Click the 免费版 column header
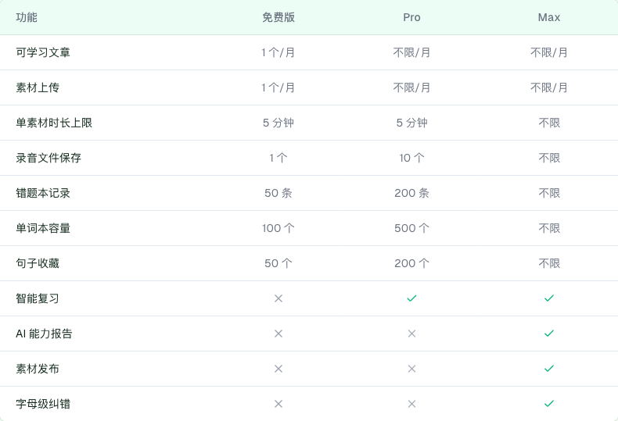 pos(278,17)
